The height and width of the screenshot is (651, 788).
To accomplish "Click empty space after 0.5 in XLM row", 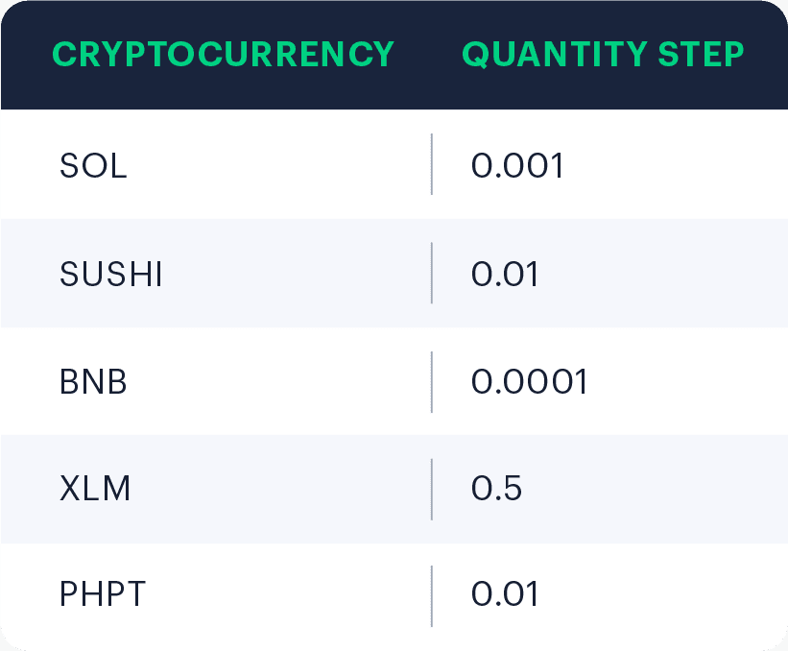I will (x=654, y=489).
